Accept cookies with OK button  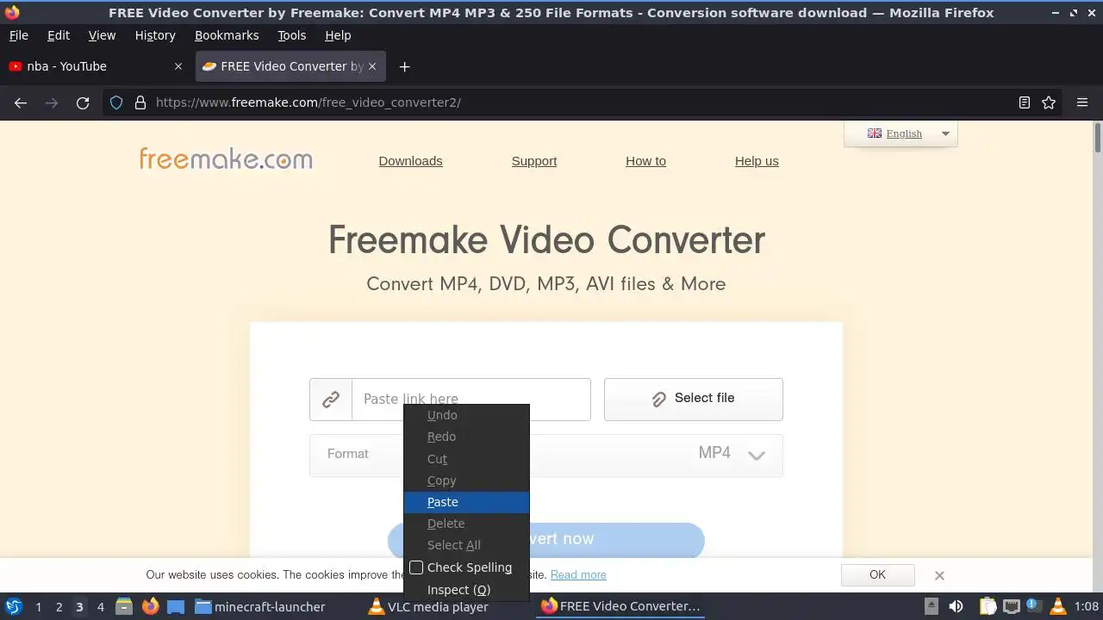coord(877,575)
